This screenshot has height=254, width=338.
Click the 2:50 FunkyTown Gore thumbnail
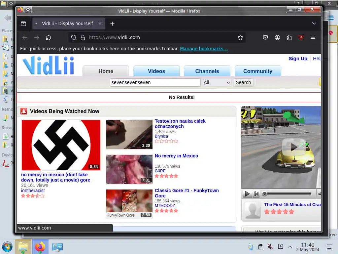tap(129, 204)
